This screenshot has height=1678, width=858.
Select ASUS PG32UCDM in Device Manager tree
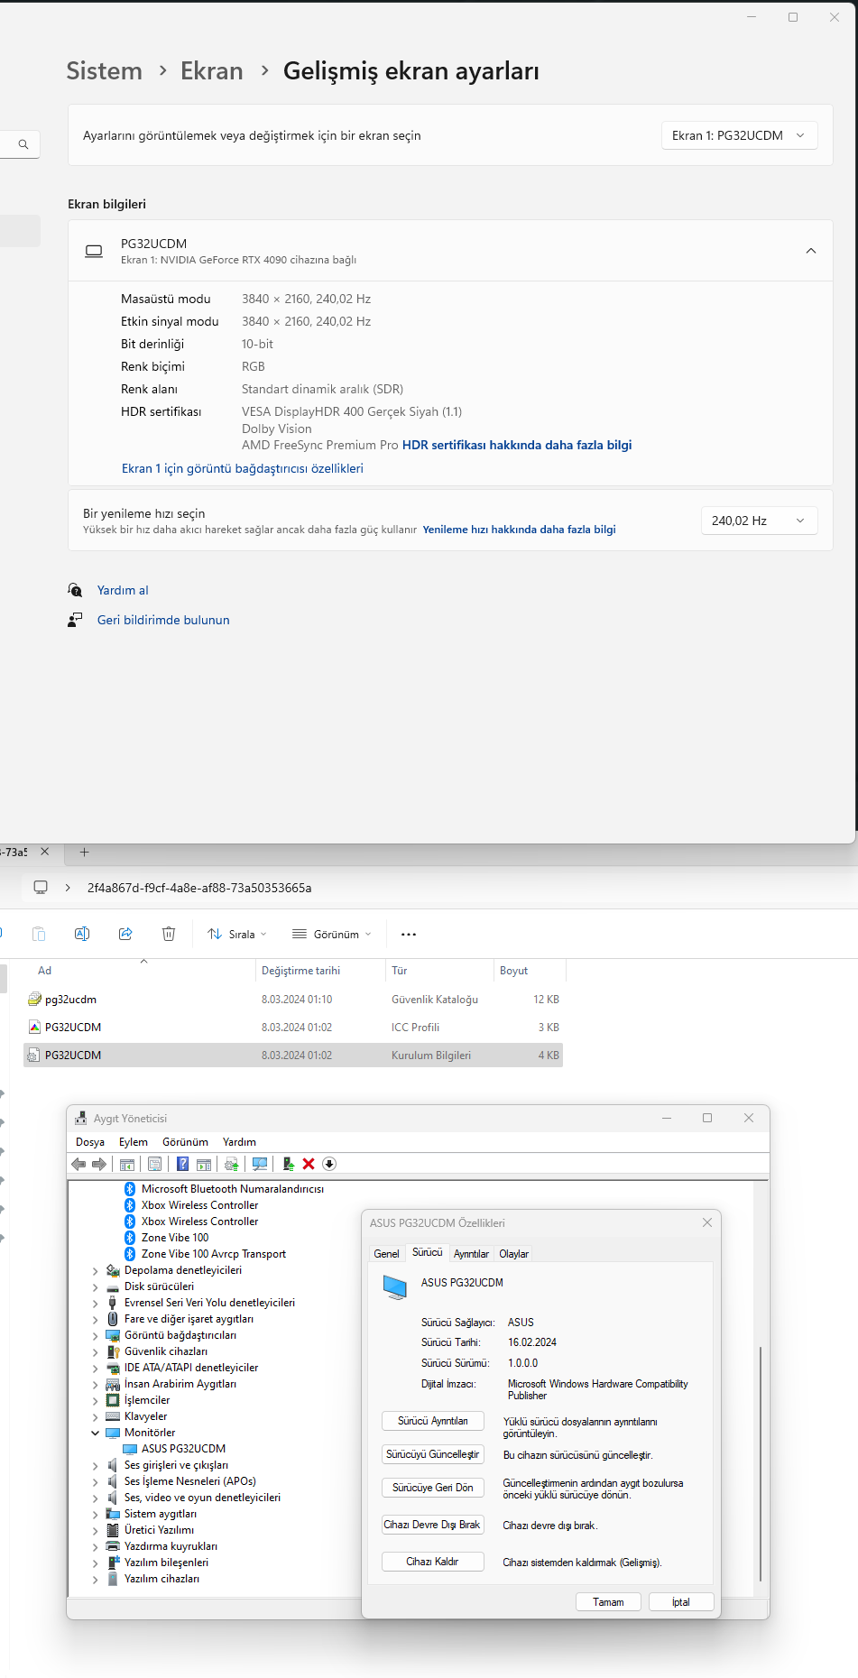click(x=183, y=1449)
